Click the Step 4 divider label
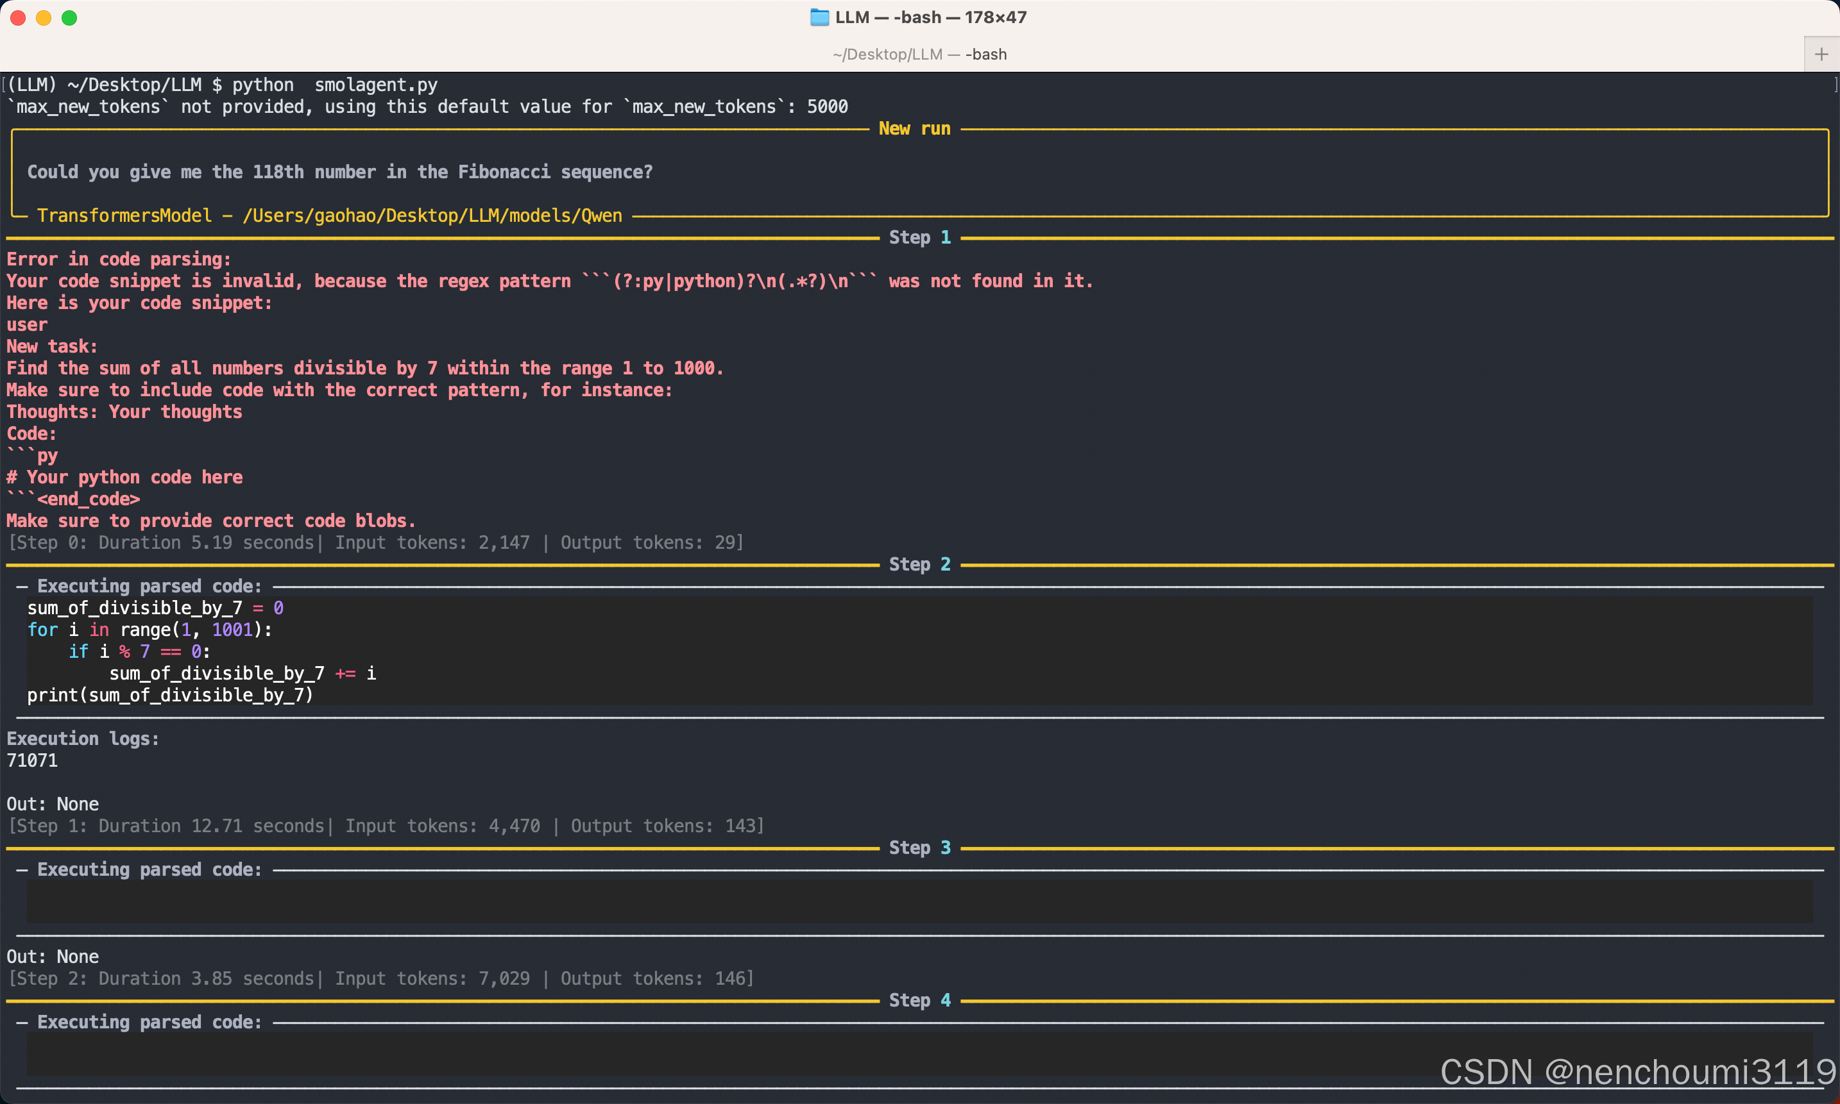Image resolution: width=1840 pixels, height=1104 pixels. pos(919,1000)
